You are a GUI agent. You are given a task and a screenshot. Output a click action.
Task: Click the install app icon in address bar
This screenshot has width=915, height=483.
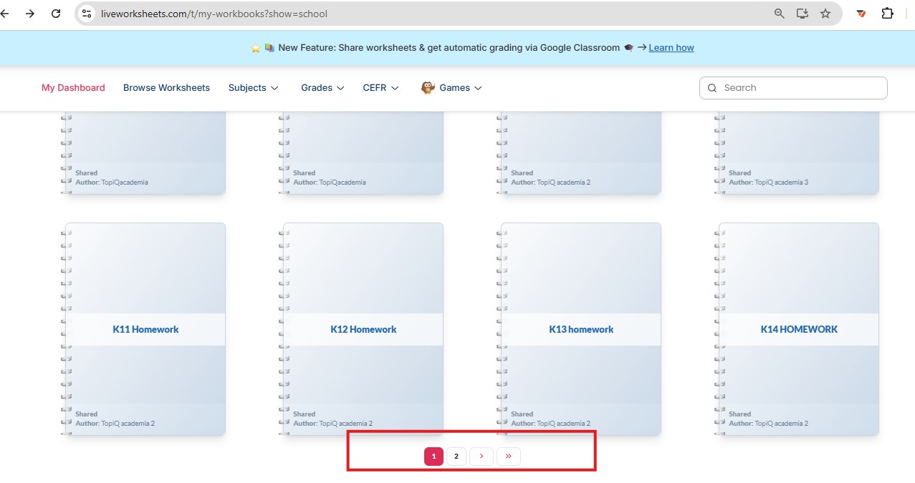pyautogui.click(x=803, y=14)
